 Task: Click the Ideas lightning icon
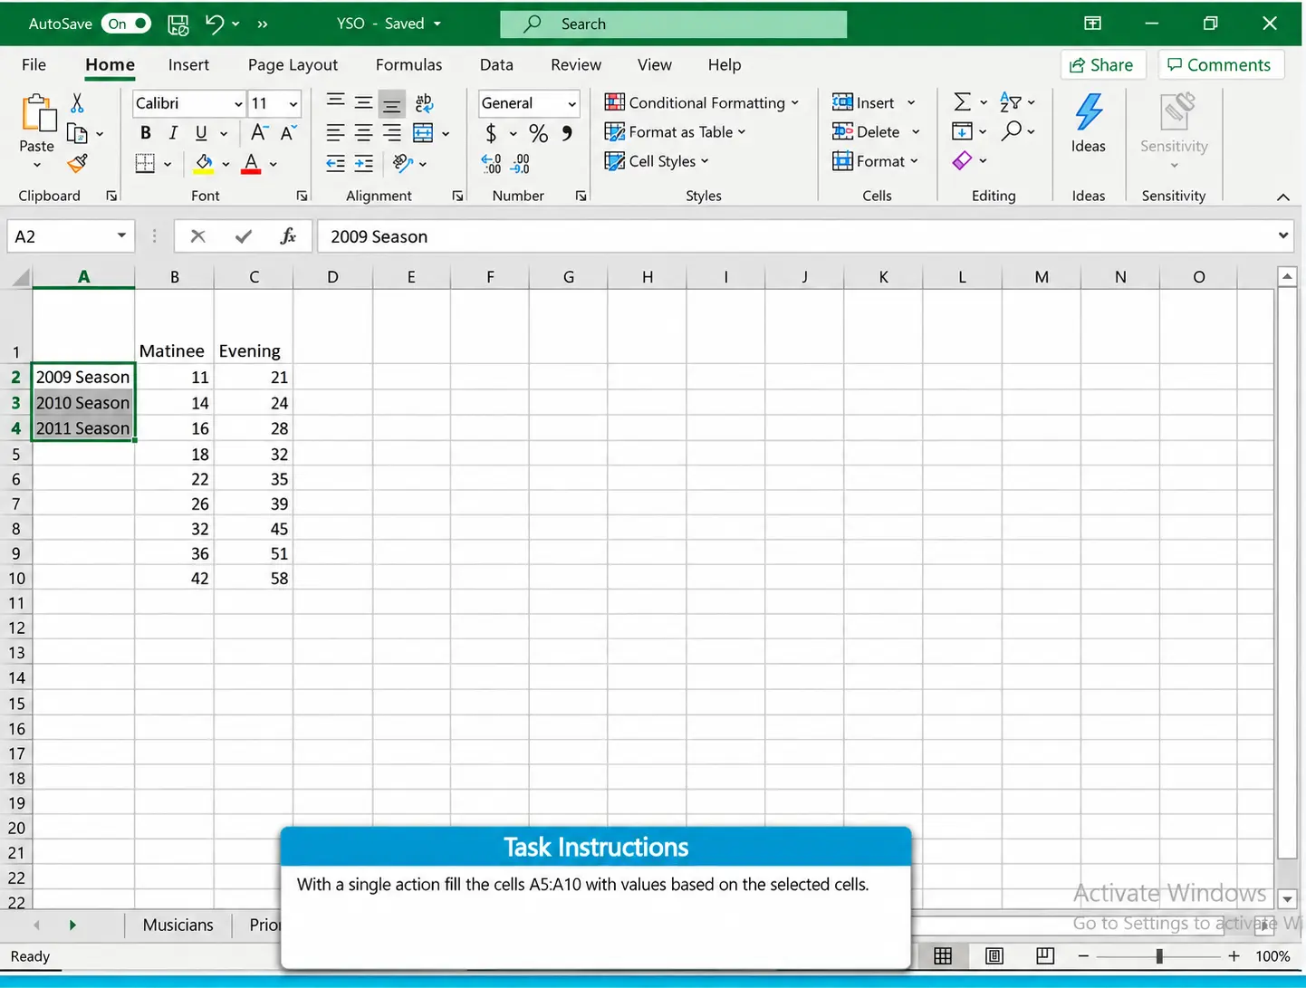[x=1089, y=112]
